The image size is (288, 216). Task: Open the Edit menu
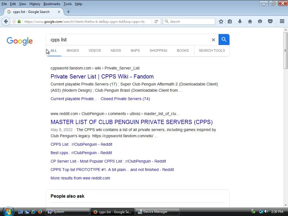13,4
